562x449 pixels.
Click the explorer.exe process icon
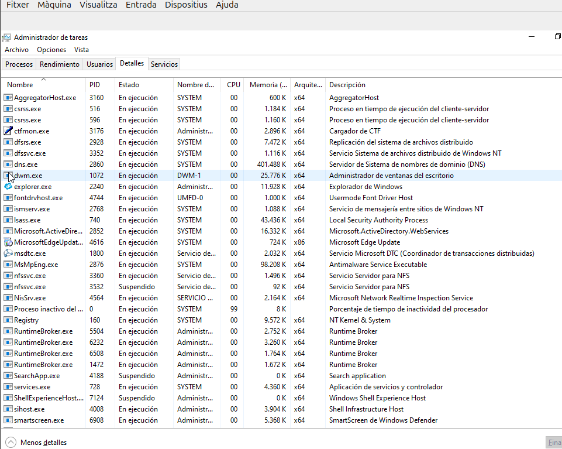click(x=8, y=187)
